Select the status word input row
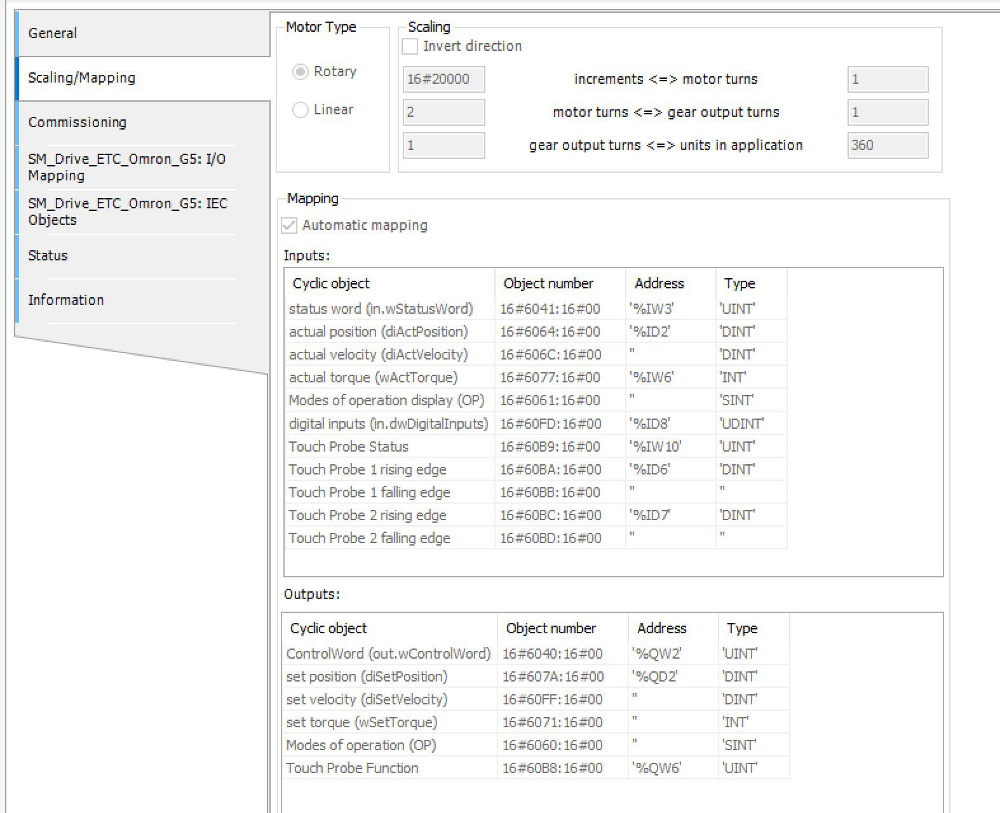1000x813 pixels. tap(381, 309)
